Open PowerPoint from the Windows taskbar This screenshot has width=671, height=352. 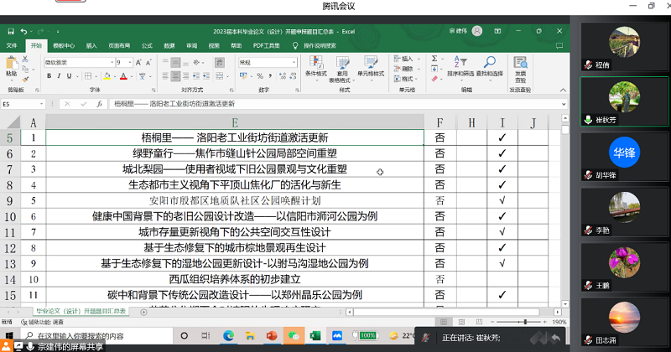point(271,335)
